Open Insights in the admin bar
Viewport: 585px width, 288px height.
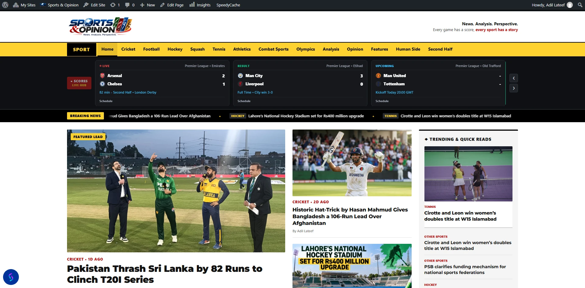200,5
